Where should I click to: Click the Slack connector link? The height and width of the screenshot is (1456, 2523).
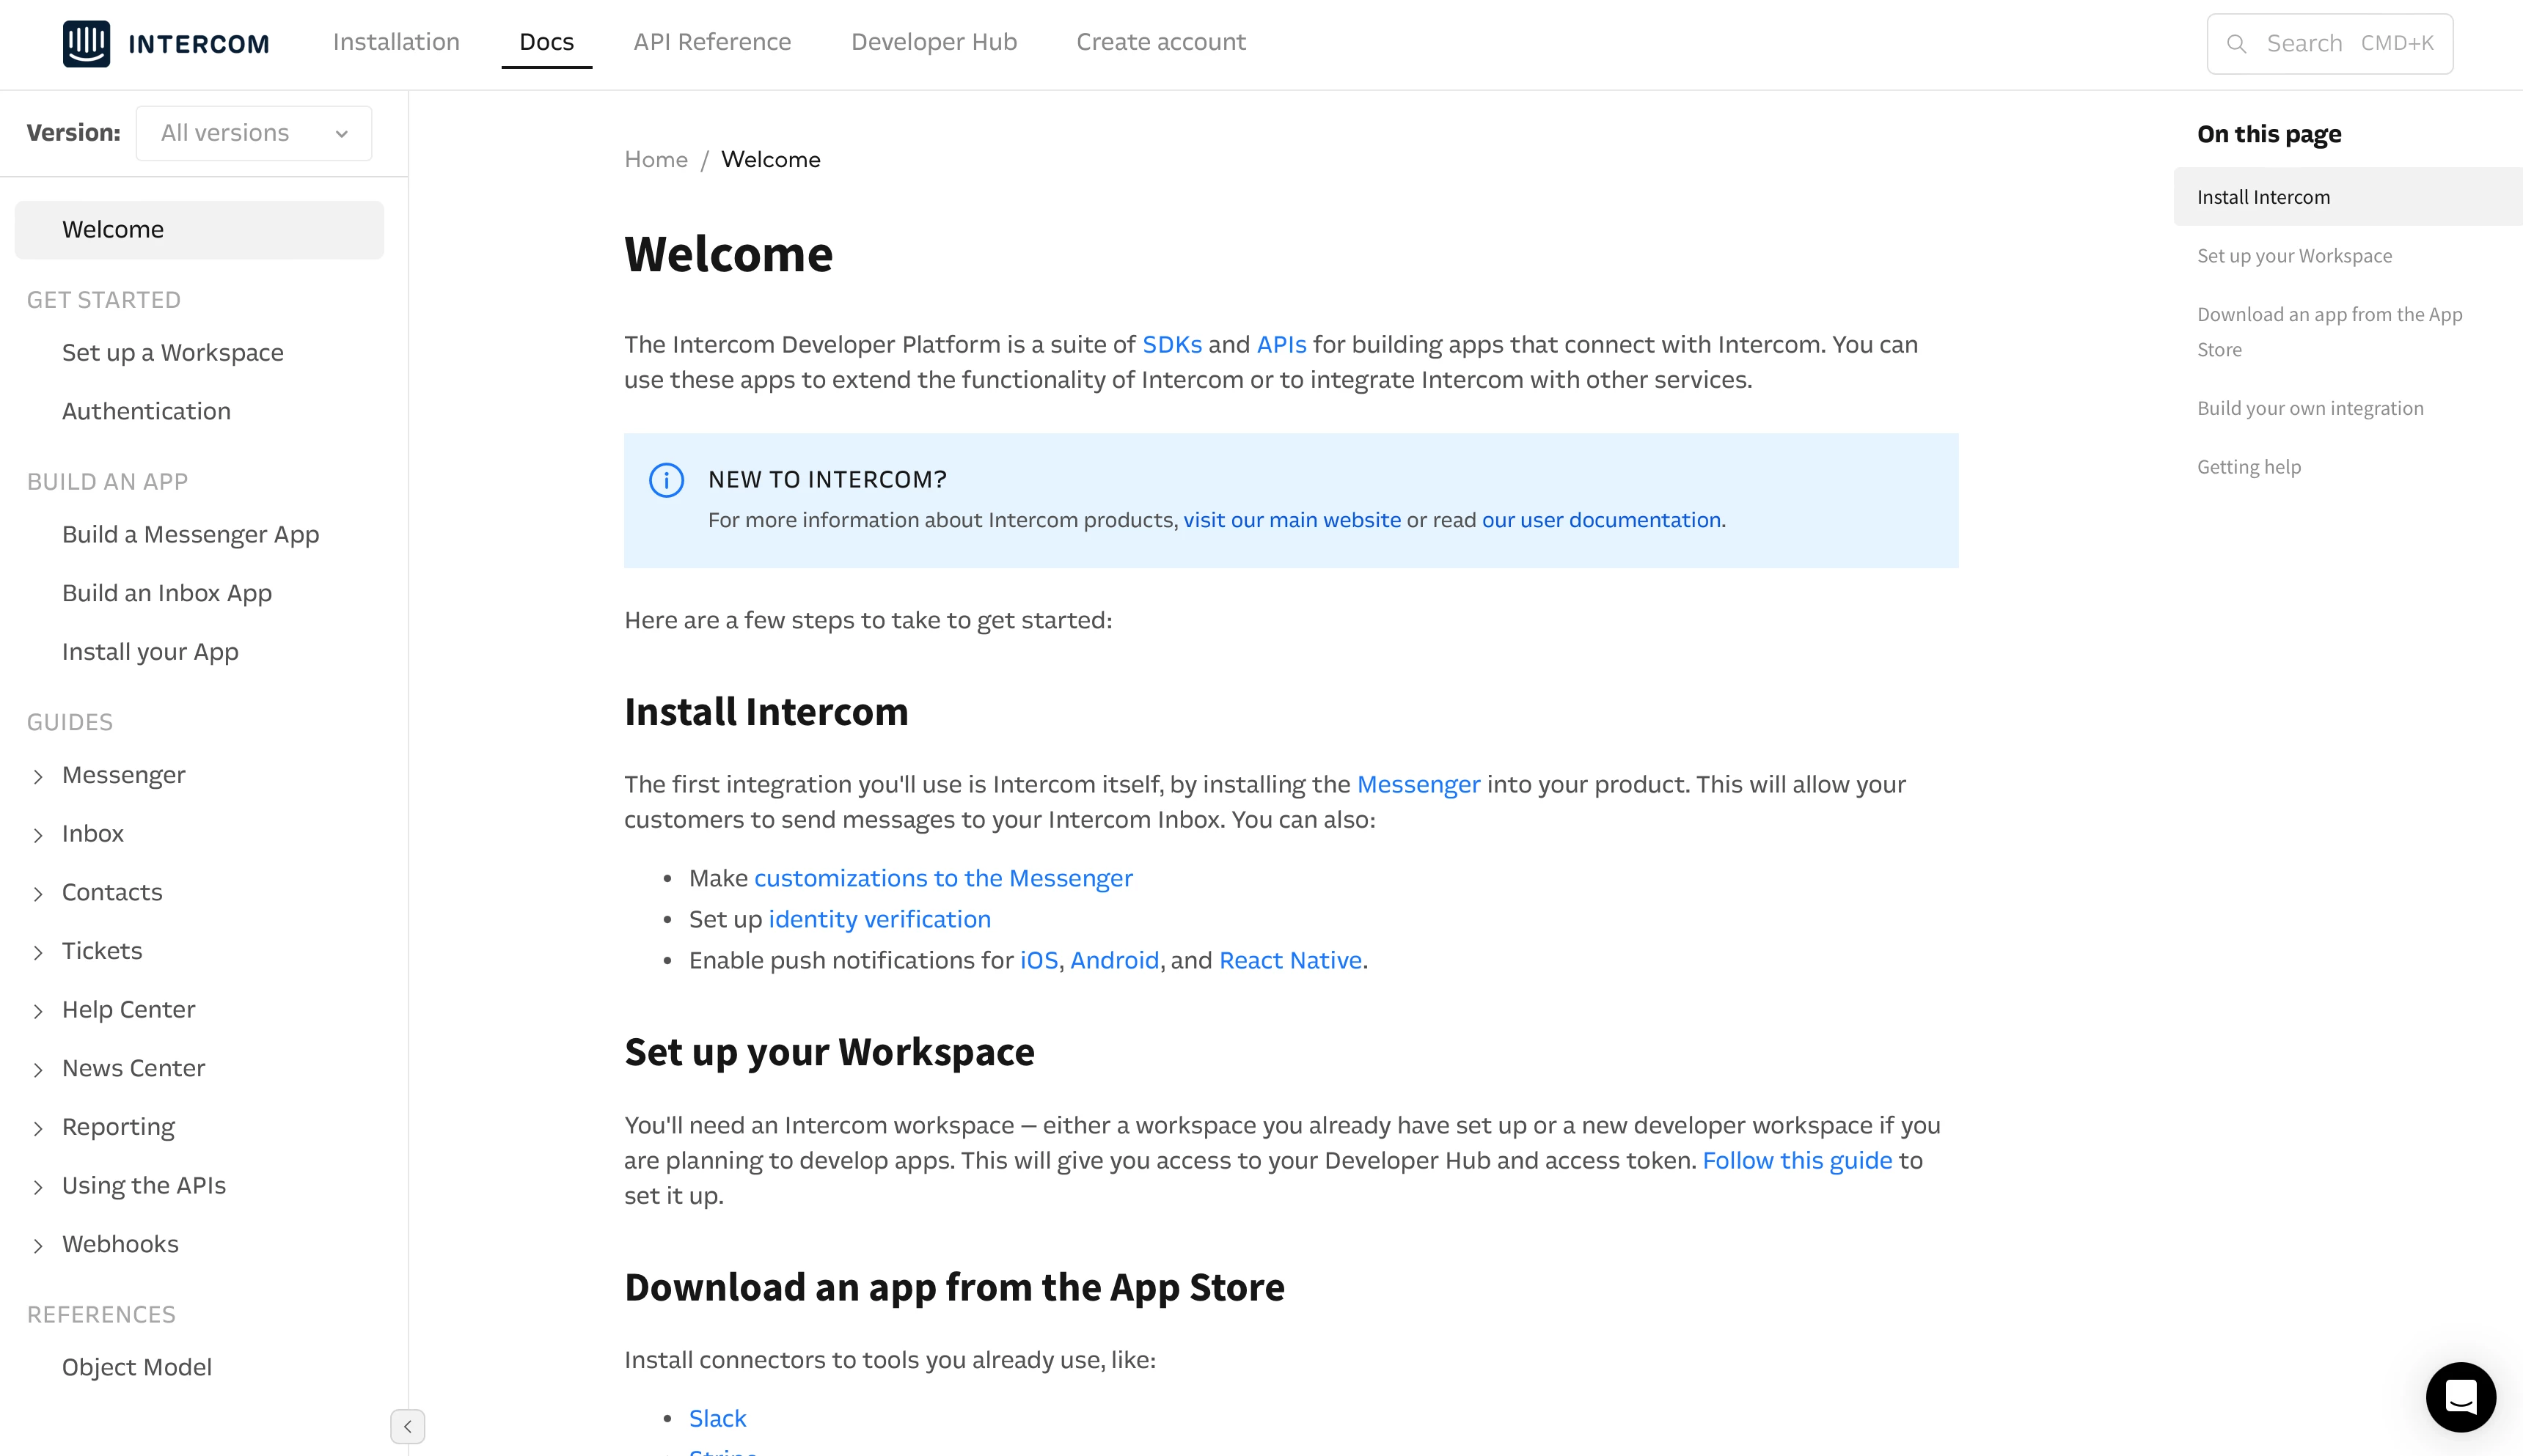tap(717, 1419)
